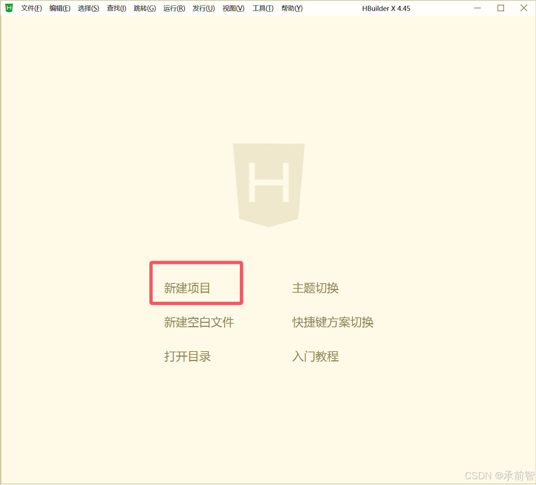Click 快捷键方案切换 link

pyautogui.click(x=333, y=322)
